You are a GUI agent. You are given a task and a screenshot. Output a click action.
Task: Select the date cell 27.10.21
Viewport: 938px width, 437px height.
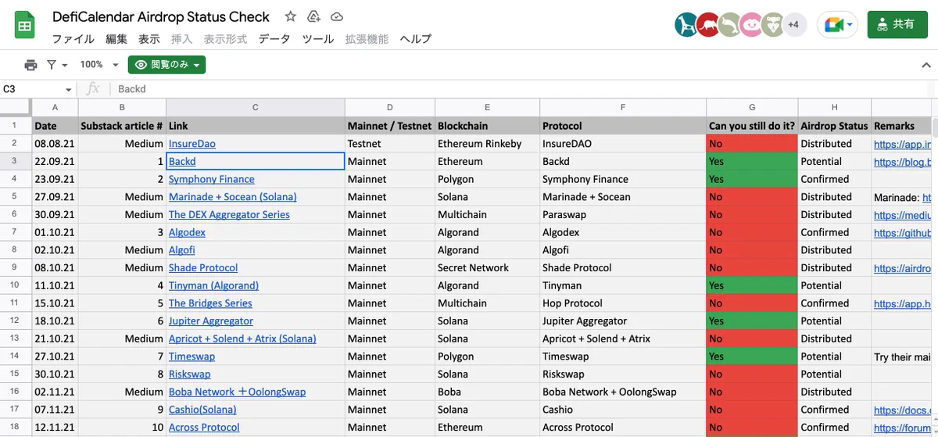click(55, 356)
